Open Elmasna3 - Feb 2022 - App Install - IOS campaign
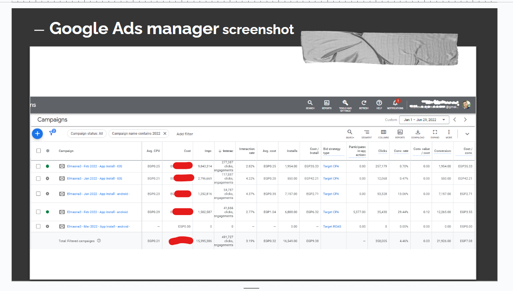Screen dimensions: 513x291 [95, 166]
